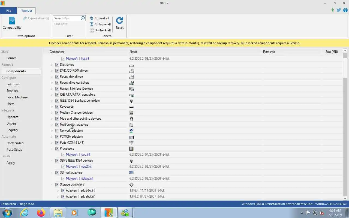Click the volume muted tray icon
Viewport: 349px width, 218px height.
(322, 213)
